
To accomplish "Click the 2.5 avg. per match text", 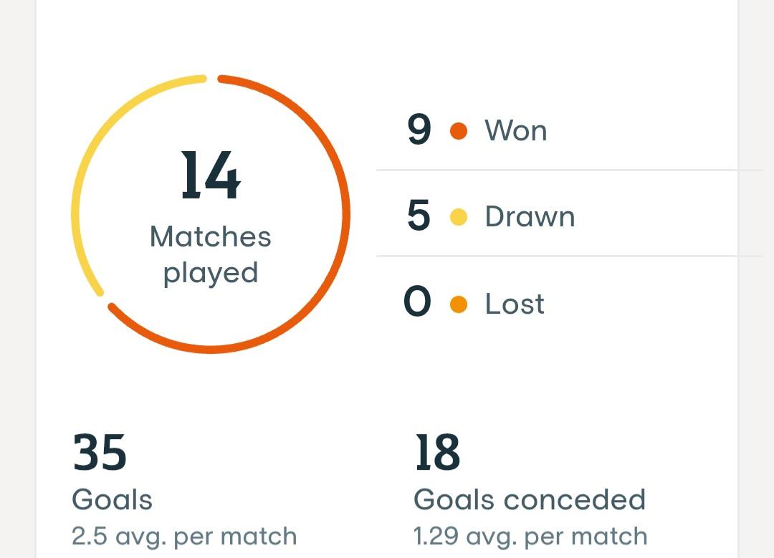I will point(184,537).
